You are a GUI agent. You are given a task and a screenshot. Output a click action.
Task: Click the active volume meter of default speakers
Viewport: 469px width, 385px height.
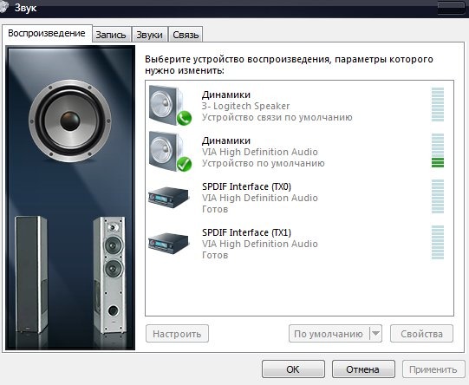[x=438, y=151]
